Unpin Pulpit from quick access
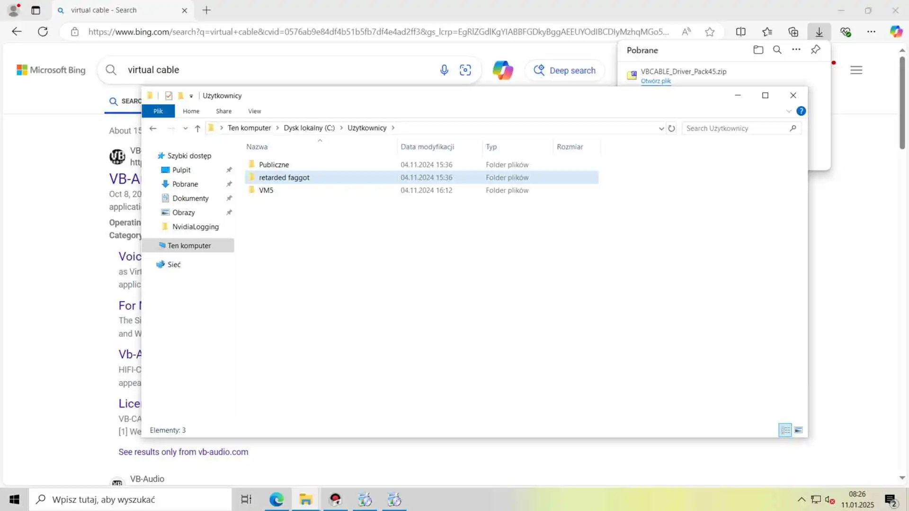 coord(229,170)
